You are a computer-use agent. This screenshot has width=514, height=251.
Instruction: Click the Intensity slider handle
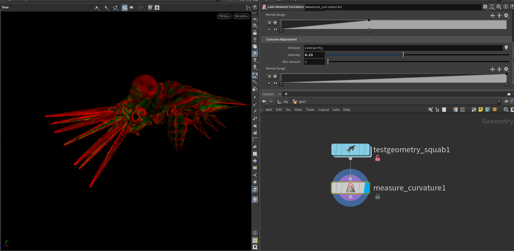tap(404, 55)
